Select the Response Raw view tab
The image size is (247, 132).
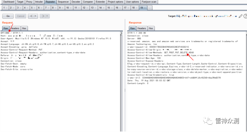(132, 28)
